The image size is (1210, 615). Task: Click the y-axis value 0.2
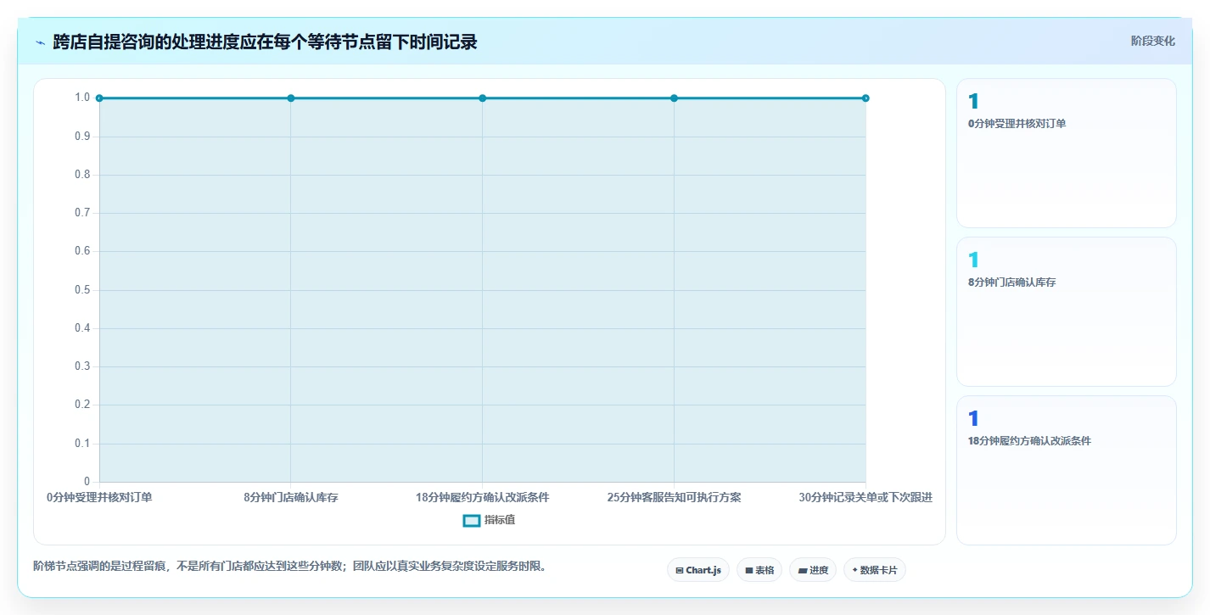click(82, 405)
